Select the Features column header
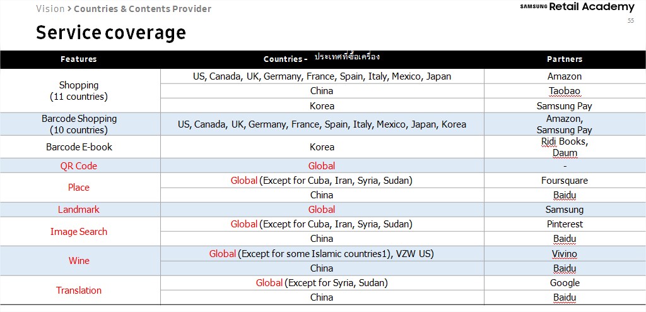 [79, 59]
